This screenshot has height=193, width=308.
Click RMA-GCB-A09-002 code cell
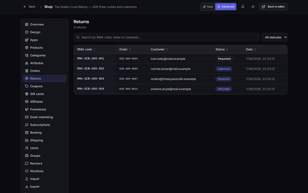91,69
